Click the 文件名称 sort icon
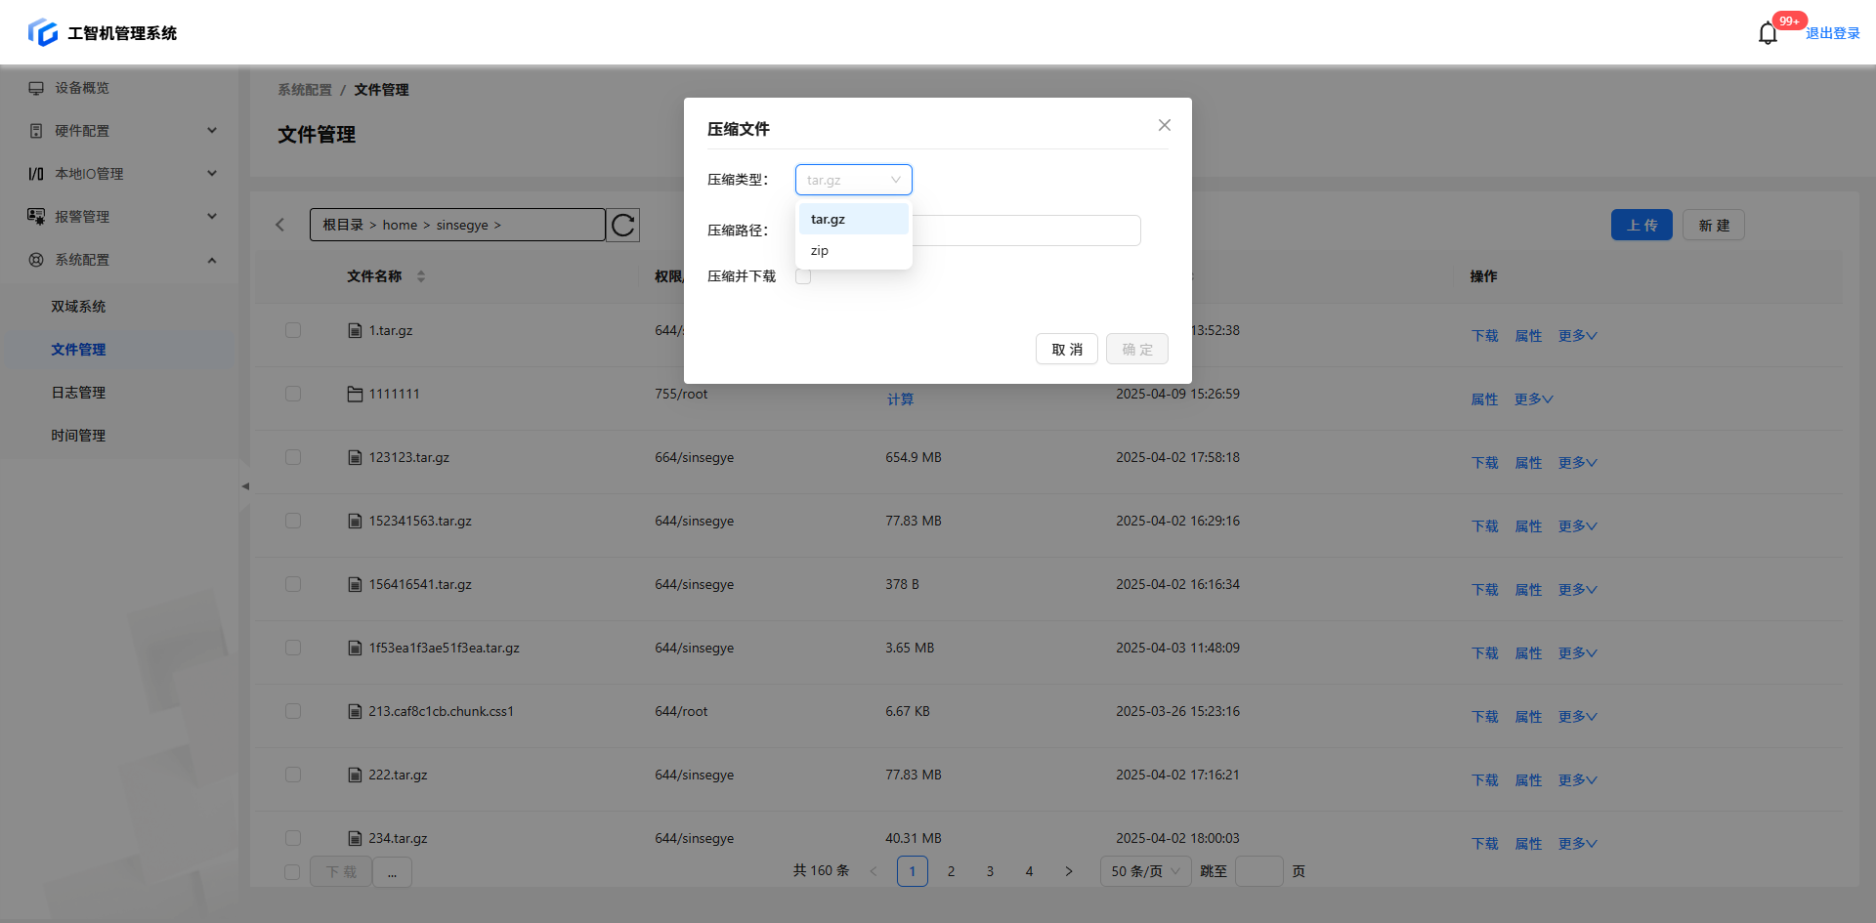 point(421,276)
